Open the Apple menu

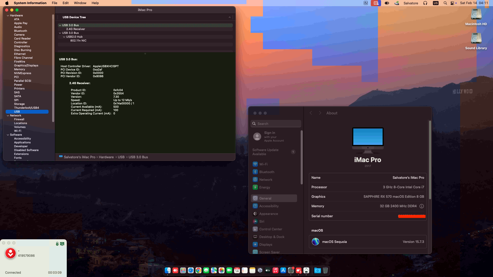point(7,3)
